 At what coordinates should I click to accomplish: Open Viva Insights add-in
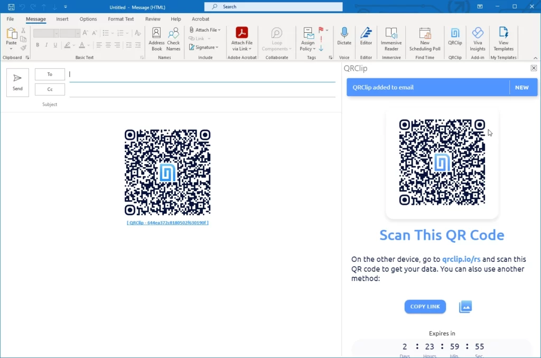tap(478, 39)
